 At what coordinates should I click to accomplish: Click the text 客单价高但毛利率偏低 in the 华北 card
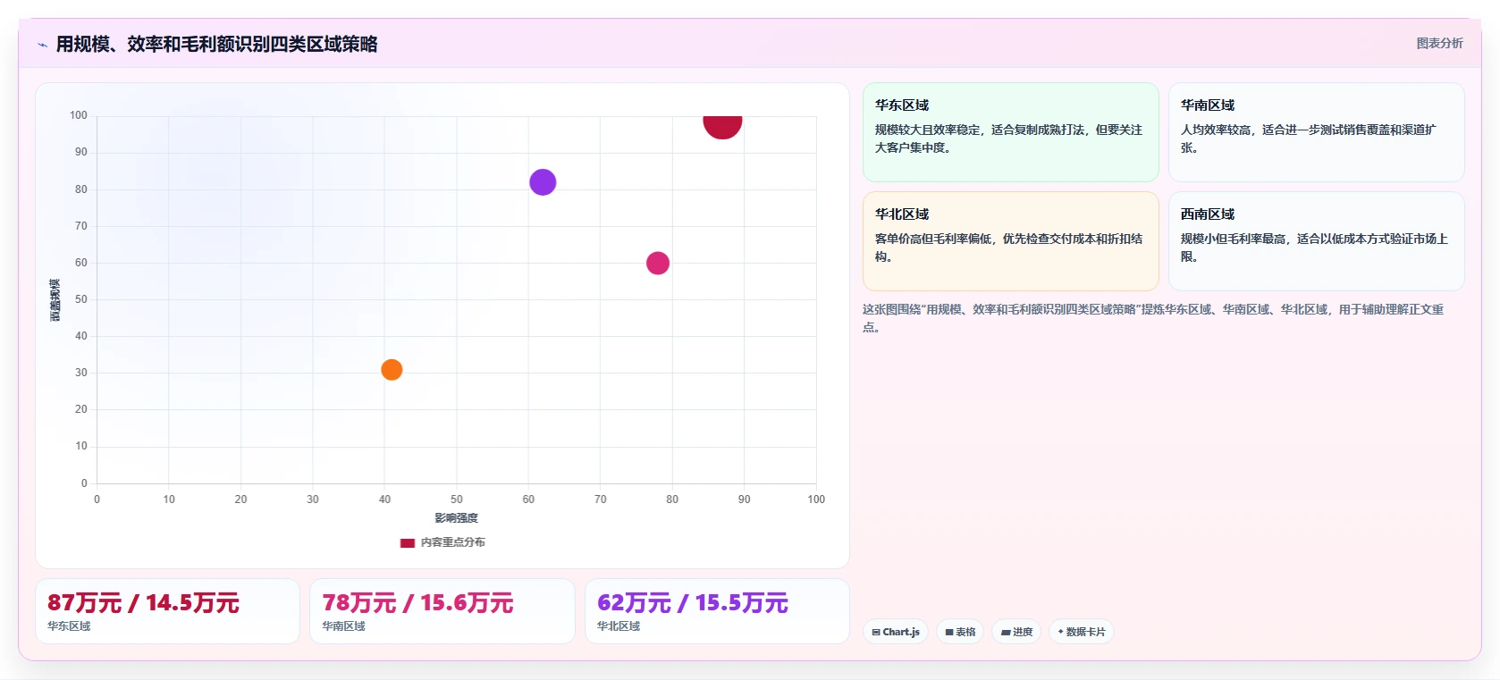tap(933, 239)
